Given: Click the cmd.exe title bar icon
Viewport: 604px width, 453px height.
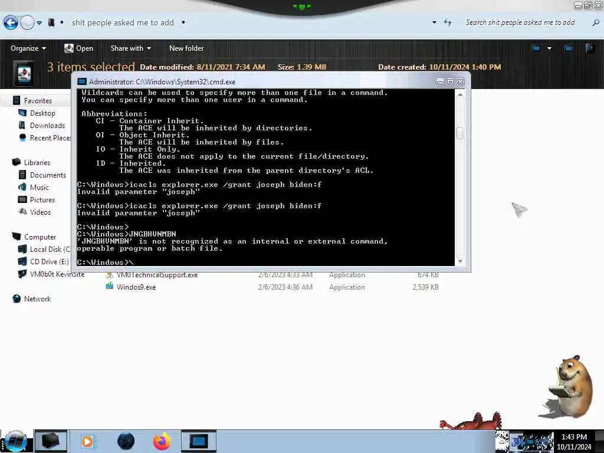Looking at the screenshot, I should click(x=81, y=81).
